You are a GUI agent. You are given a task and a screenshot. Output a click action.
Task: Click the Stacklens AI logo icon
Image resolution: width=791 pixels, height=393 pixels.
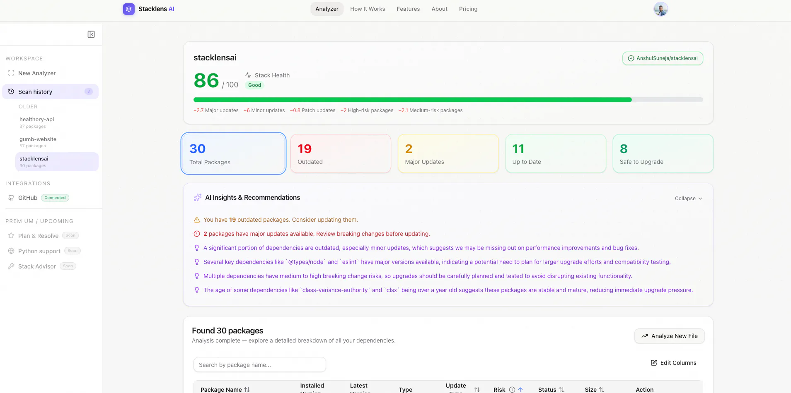pyautogui.click(x=129, y=9)
